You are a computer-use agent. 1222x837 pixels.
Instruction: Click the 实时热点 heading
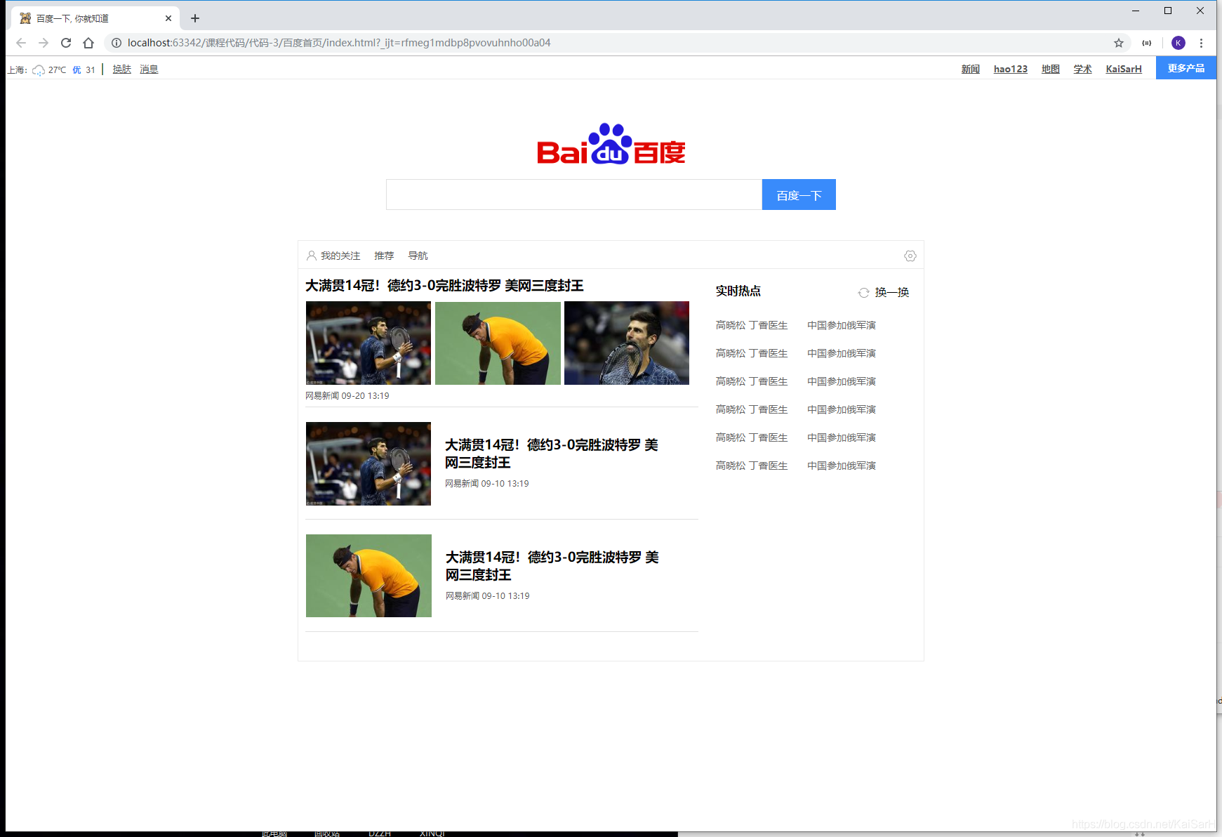tap(738, 291)
